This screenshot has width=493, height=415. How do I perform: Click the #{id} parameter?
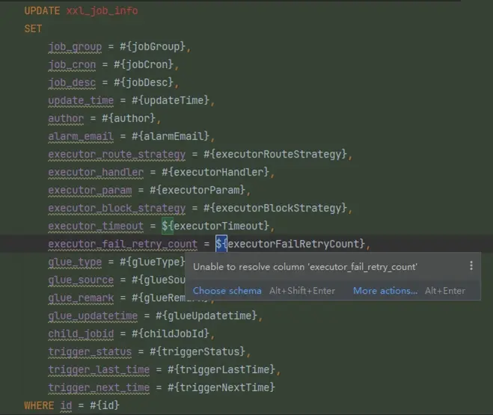tap(105, 405)
